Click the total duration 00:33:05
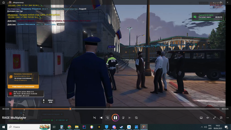231x130 pixels. pos(225,109)
